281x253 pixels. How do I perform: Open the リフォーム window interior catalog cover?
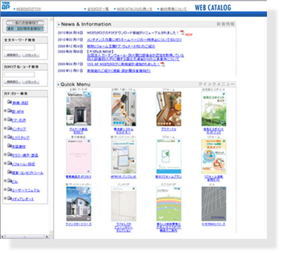pyautogui.click(x=169, y=109)
